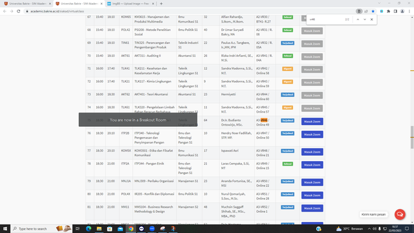Open the taskbar clock and date
414x233 pixels.
[x=395, y=228]
